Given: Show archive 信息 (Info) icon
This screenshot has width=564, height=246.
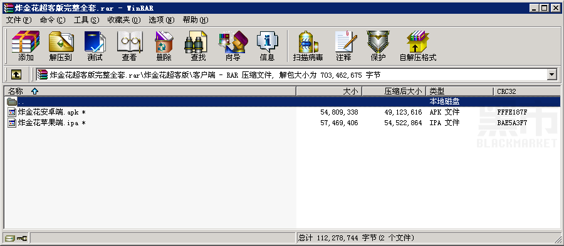Looking at the screenshot, I should click(267, 46).
